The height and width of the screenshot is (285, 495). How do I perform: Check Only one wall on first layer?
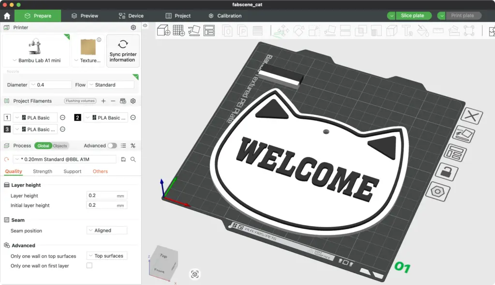89,265
